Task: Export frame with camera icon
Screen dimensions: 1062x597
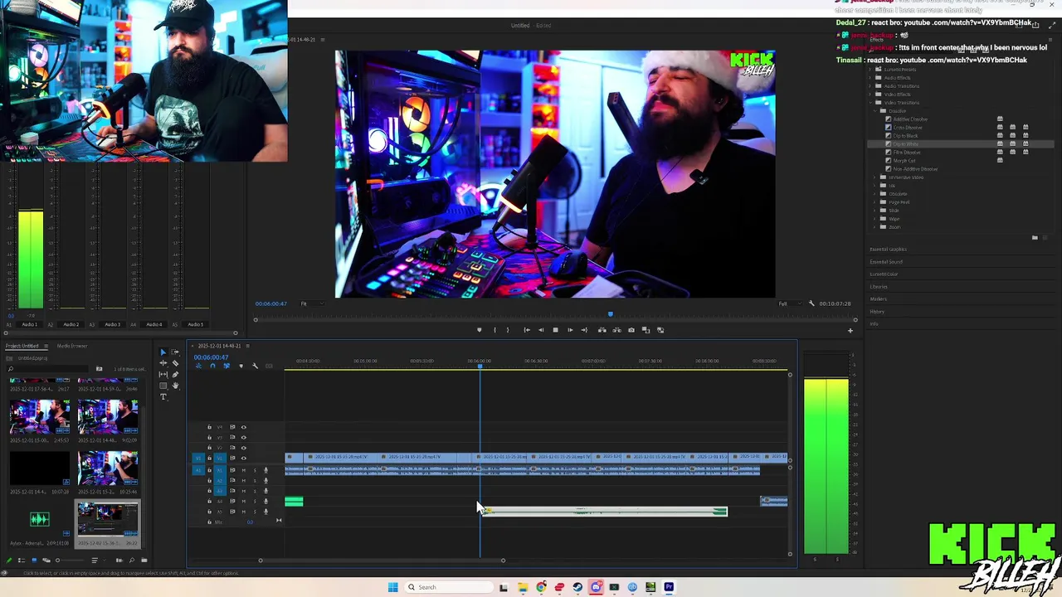Action: pyautogui.click(x=631, y=330)
